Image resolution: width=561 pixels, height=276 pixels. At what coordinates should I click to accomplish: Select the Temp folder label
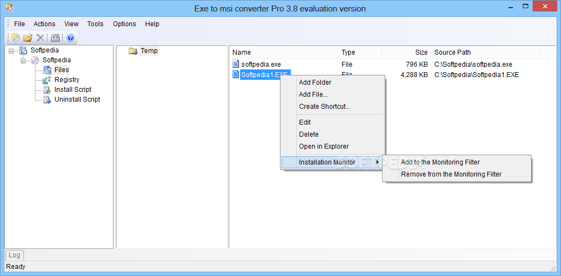pyautogui.click(x=149, y=51)
